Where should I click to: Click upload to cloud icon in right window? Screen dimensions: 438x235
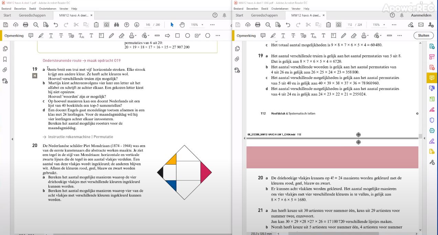click(x=248, y=25)
